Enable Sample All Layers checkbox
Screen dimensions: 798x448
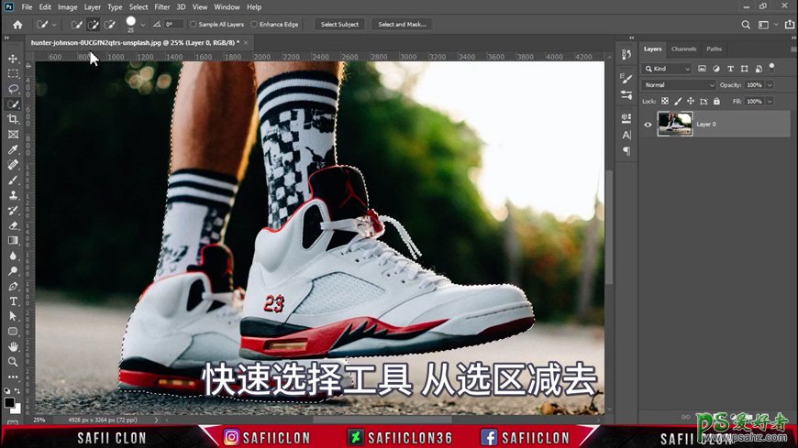coord(193,25)
